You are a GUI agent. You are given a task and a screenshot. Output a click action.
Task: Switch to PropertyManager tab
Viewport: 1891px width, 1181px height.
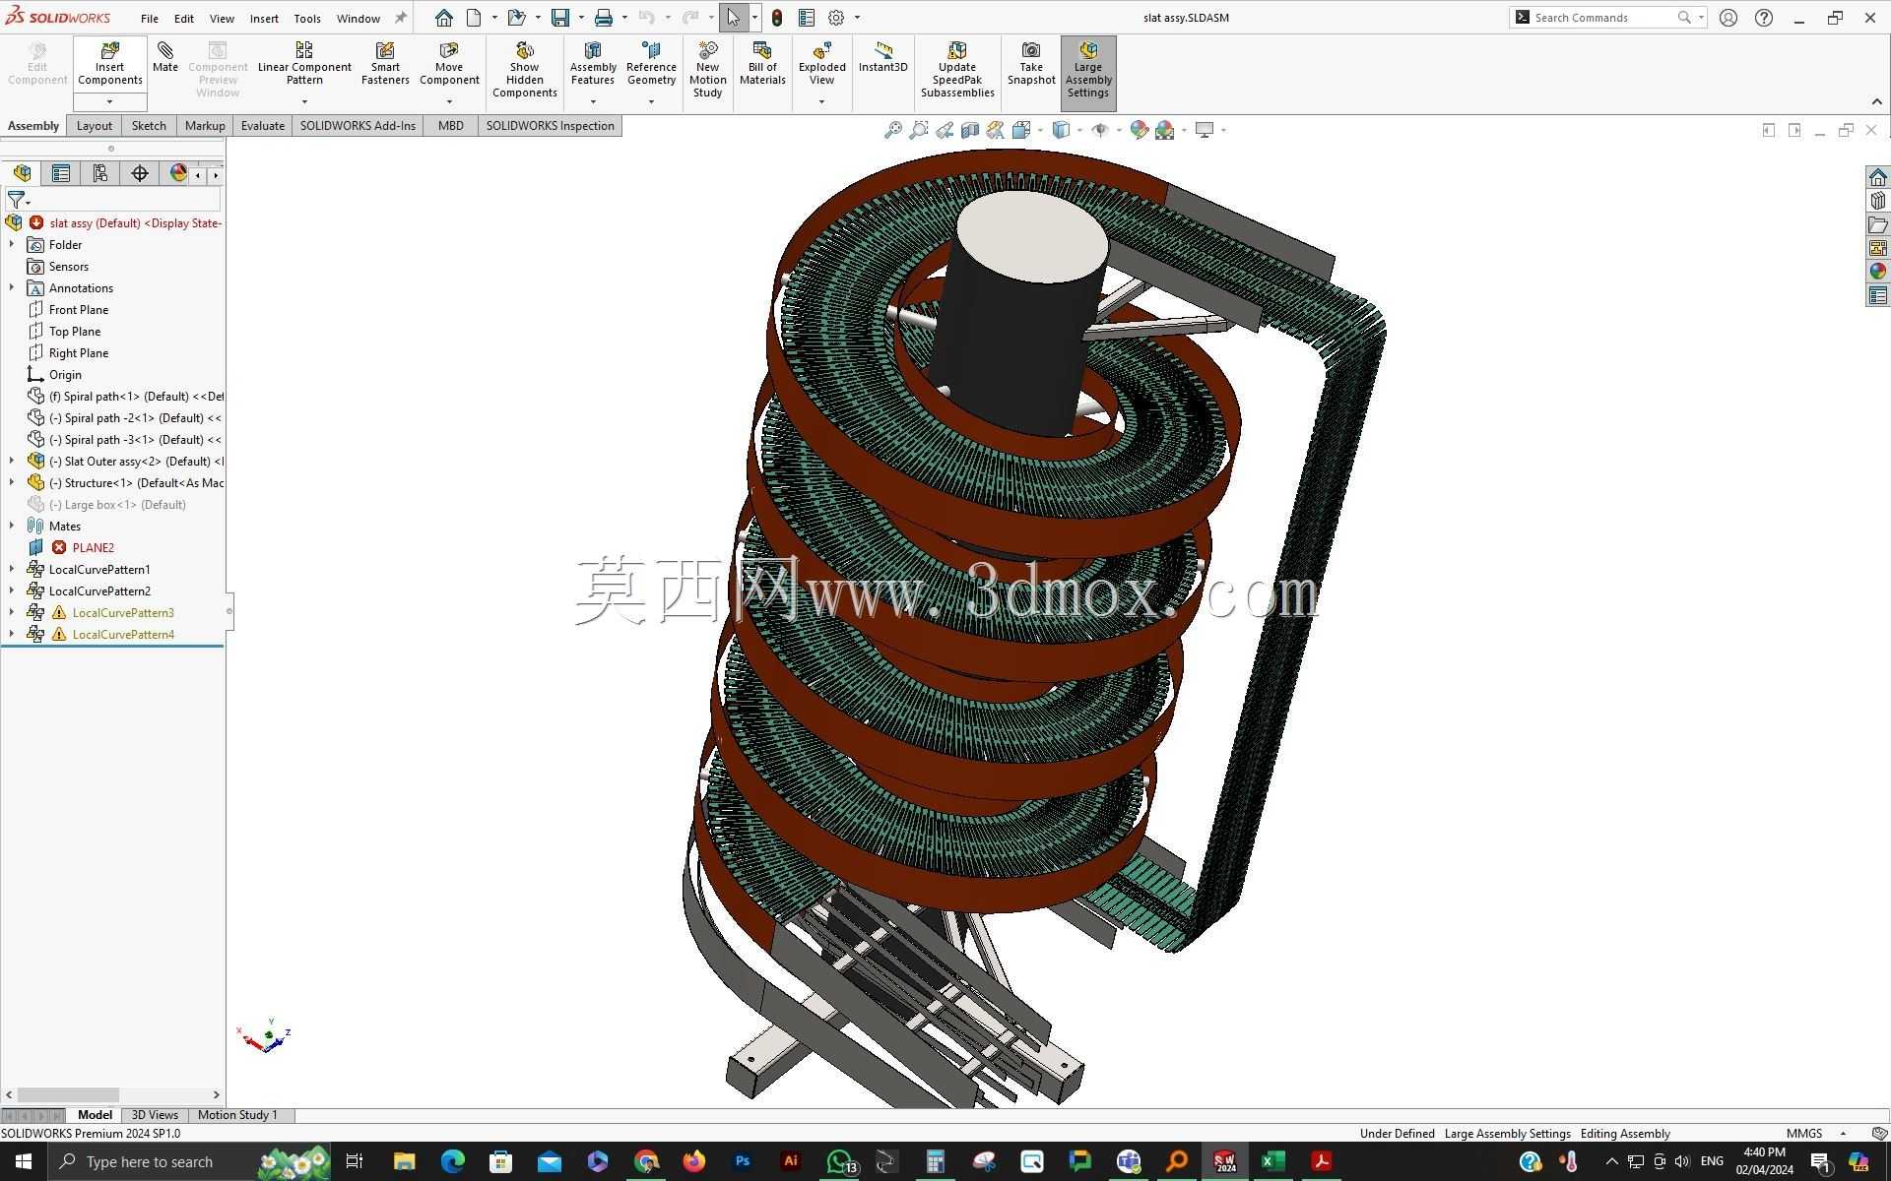[61, 173]
